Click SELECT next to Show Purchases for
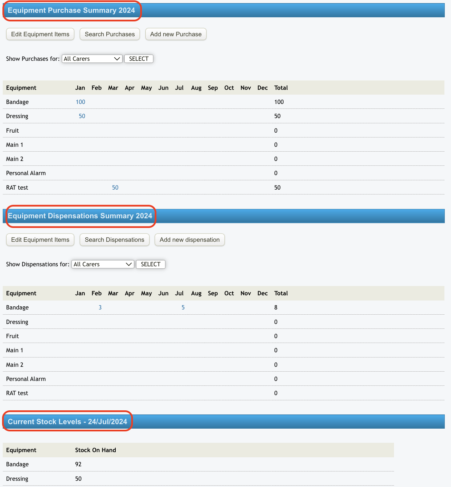 coord(139,59)
